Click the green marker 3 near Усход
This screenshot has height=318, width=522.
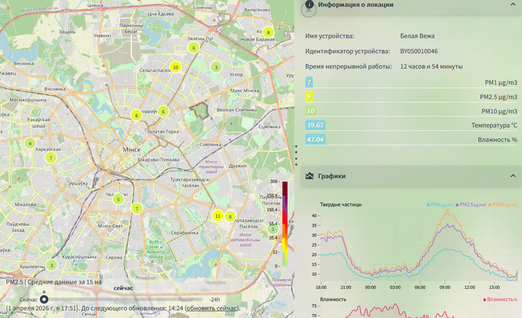[216, 67]
